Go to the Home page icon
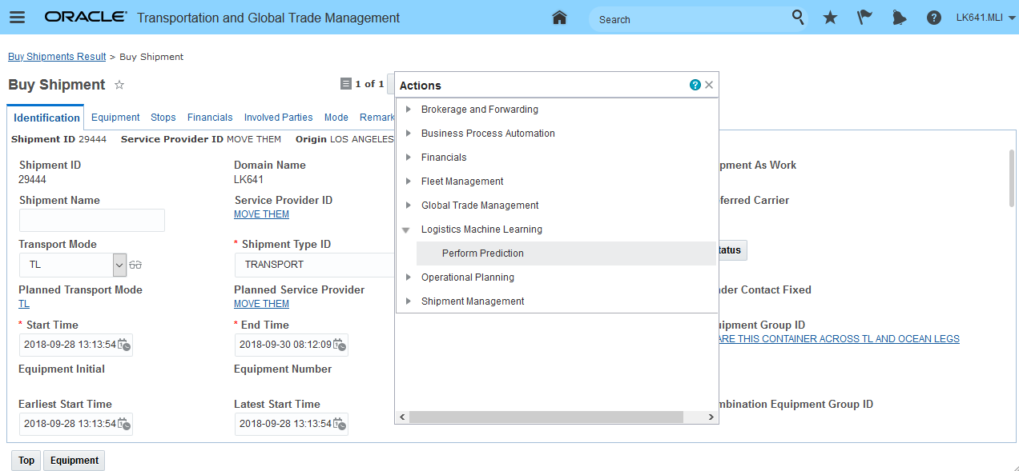 [560, 18]
